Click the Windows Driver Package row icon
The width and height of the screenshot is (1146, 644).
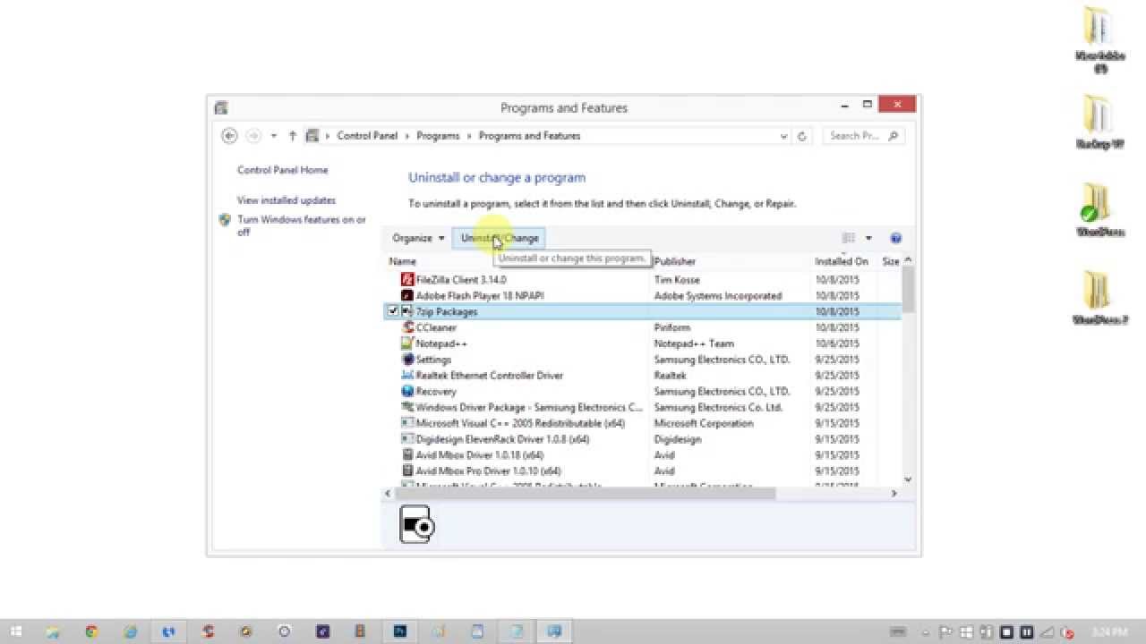click(408, 407)
